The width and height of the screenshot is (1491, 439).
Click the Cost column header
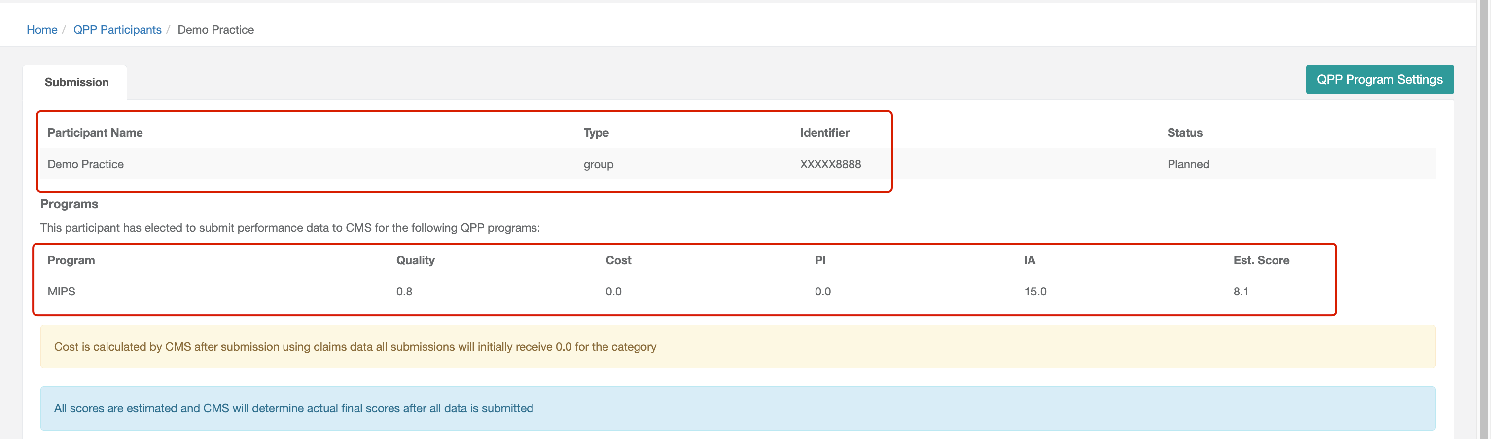[618, 260]
